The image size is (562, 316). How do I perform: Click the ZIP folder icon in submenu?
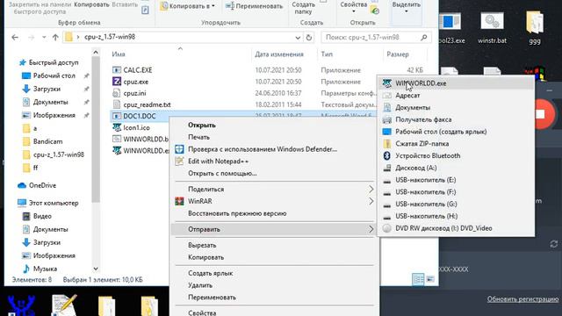tap(386, 144)
